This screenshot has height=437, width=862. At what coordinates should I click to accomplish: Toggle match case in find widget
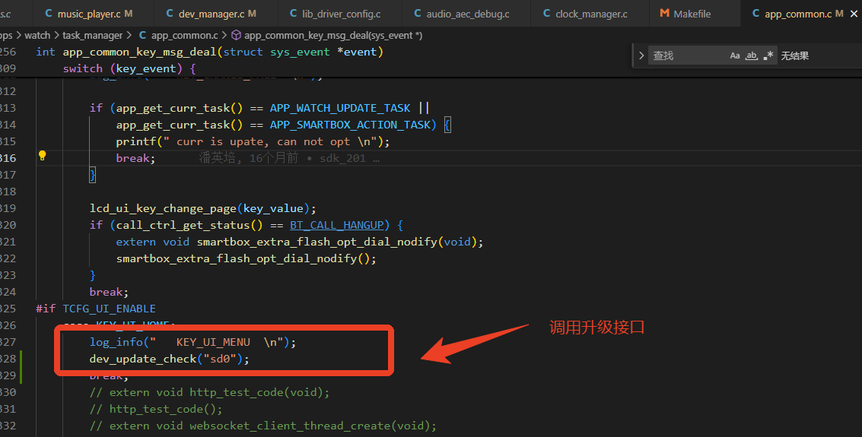[x=735, y=55]
